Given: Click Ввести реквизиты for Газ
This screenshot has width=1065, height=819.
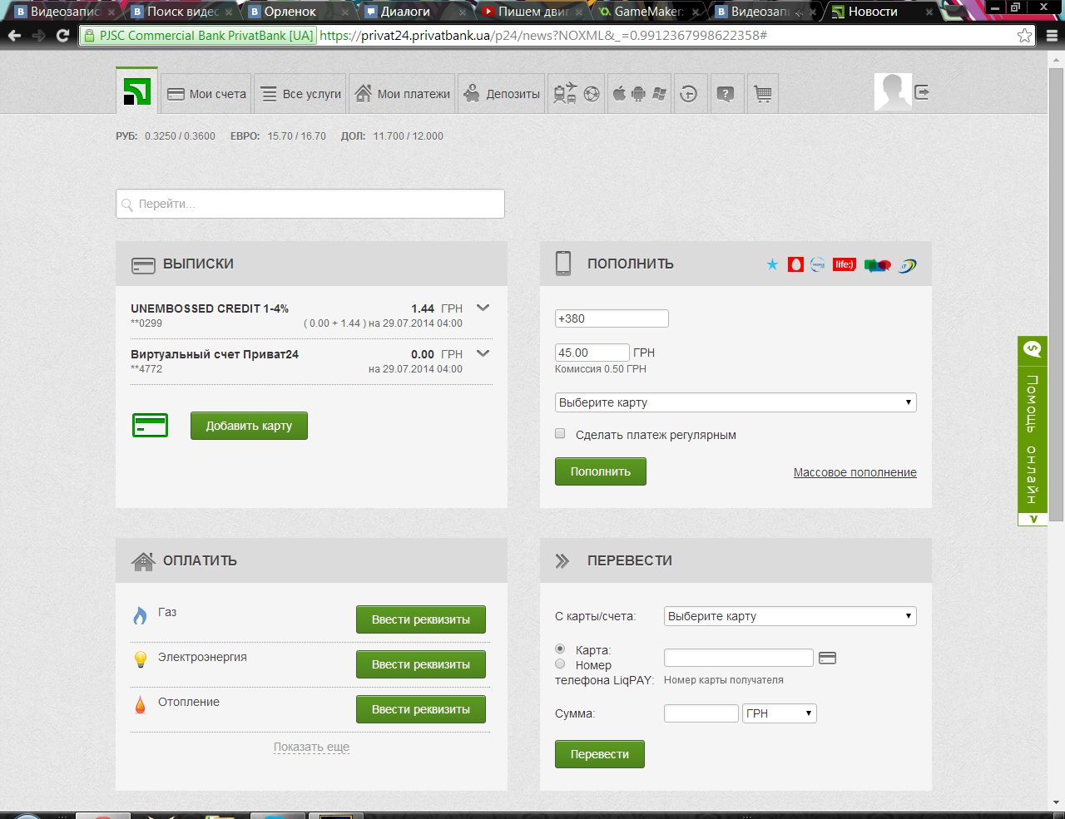Looking at the screenshot, I should [x=421, y=619].
